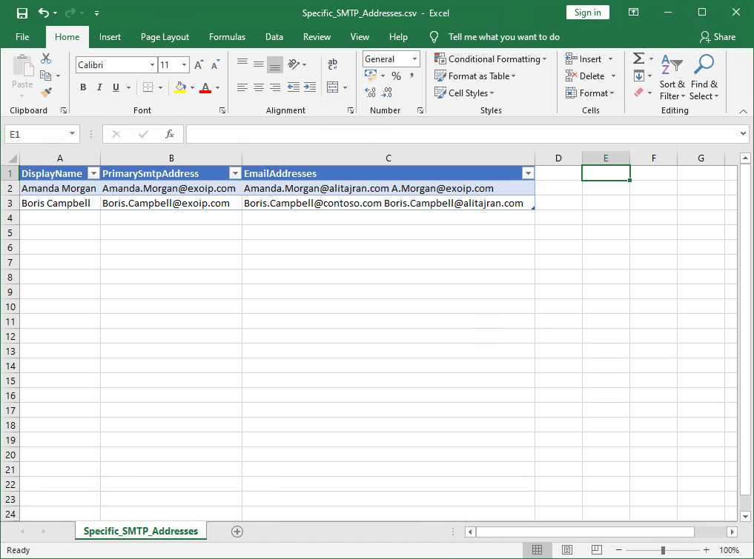754x559 pixels.
Task: Click the Sign in button
Action: point(587,12)
